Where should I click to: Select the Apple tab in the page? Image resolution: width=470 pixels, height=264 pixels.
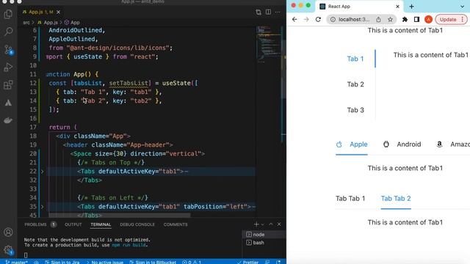352,144
